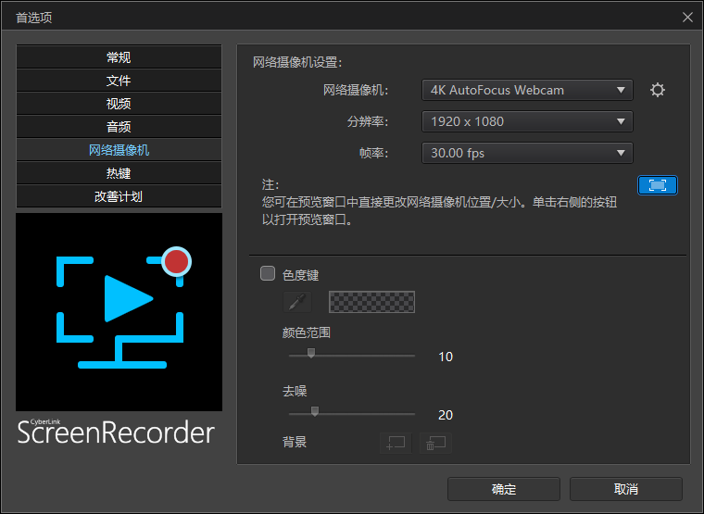Viewport: 704px width, 514px height.
Task: Switch to the 音频 tab
Action: click(119, 127)
